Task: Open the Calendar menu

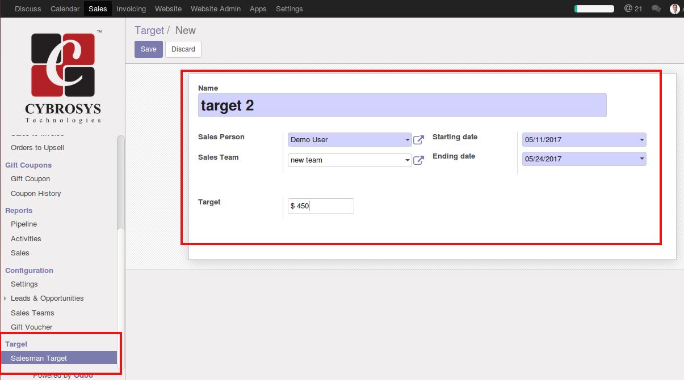Action: click(65, 8)
